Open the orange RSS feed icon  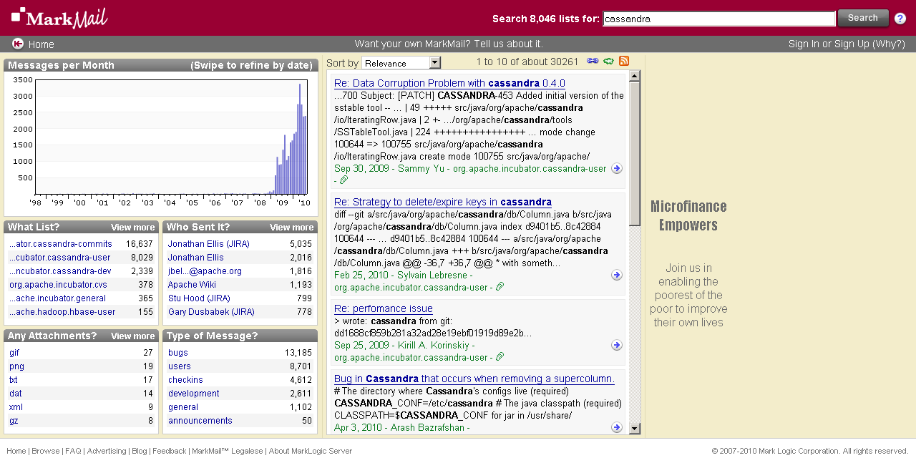click(x=624, y=62)
